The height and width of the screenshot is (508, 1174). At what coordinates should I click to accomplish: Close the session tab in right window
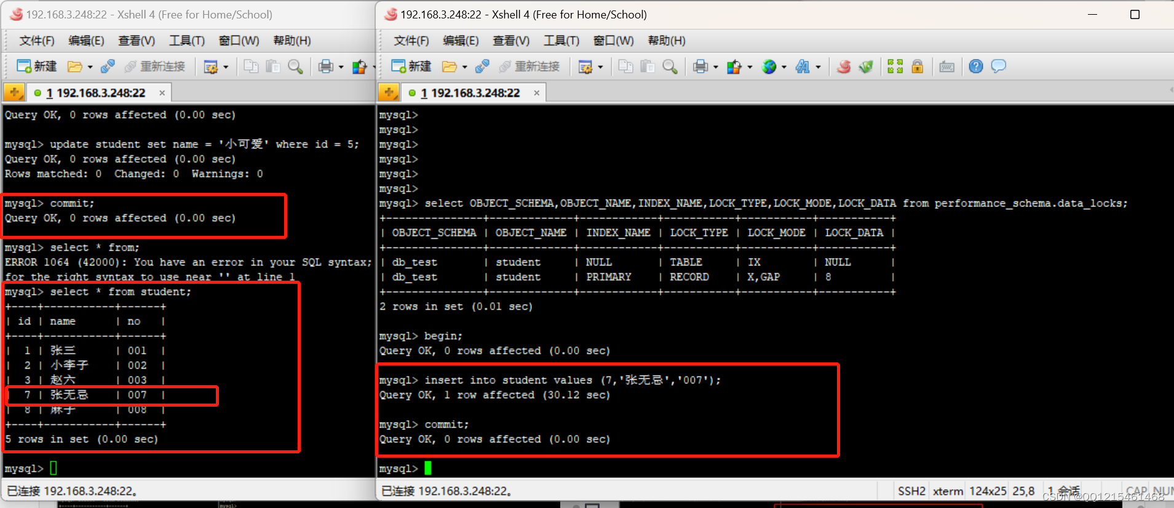coord(537,93)
